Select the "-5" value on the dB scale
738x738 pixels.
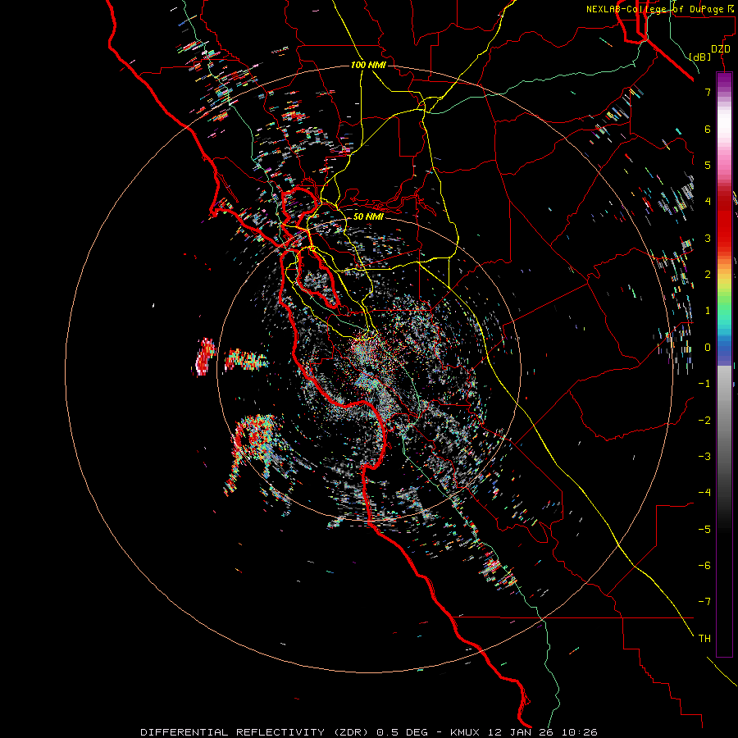[704, 530]
